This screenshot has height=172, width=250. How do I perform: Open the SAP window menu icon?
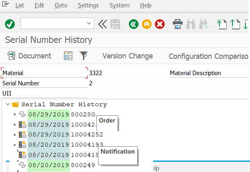6,5
